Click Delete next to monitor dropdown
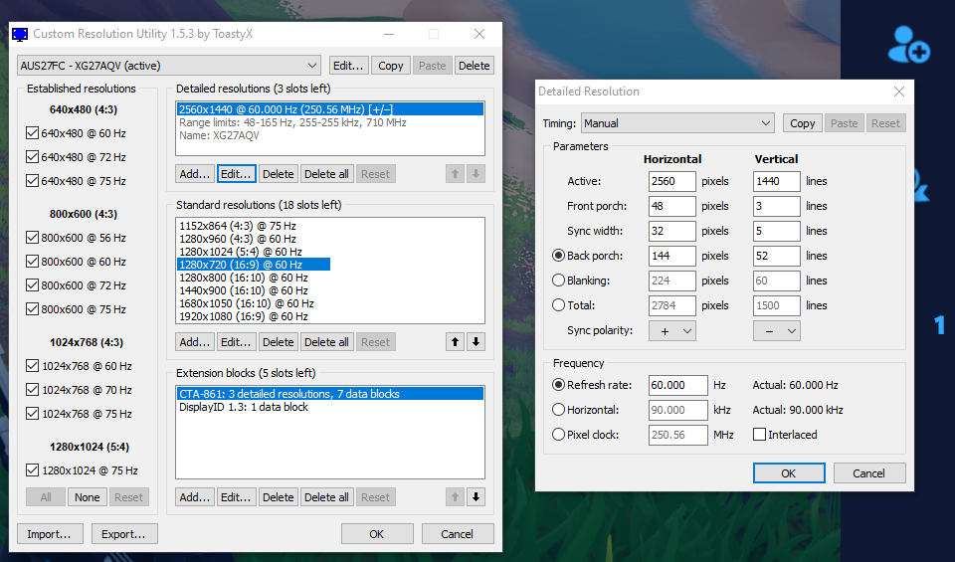955x562 pixels. 474,65
